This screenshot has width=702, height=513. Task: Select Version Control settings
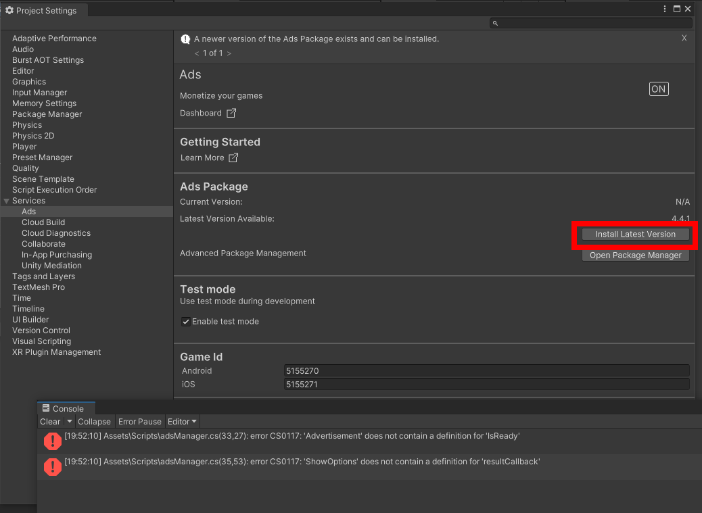coord(41,331)
